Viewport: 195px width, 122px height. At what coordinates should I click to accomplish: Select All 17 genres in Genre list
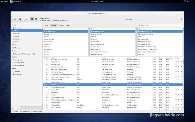pos(66,31)
